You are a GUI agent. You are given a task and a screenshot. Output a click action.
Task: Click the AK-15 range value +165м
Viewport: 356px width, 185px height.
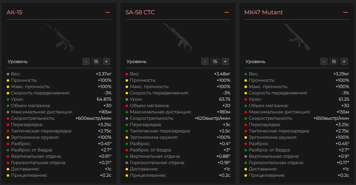(x=105, y=112)
